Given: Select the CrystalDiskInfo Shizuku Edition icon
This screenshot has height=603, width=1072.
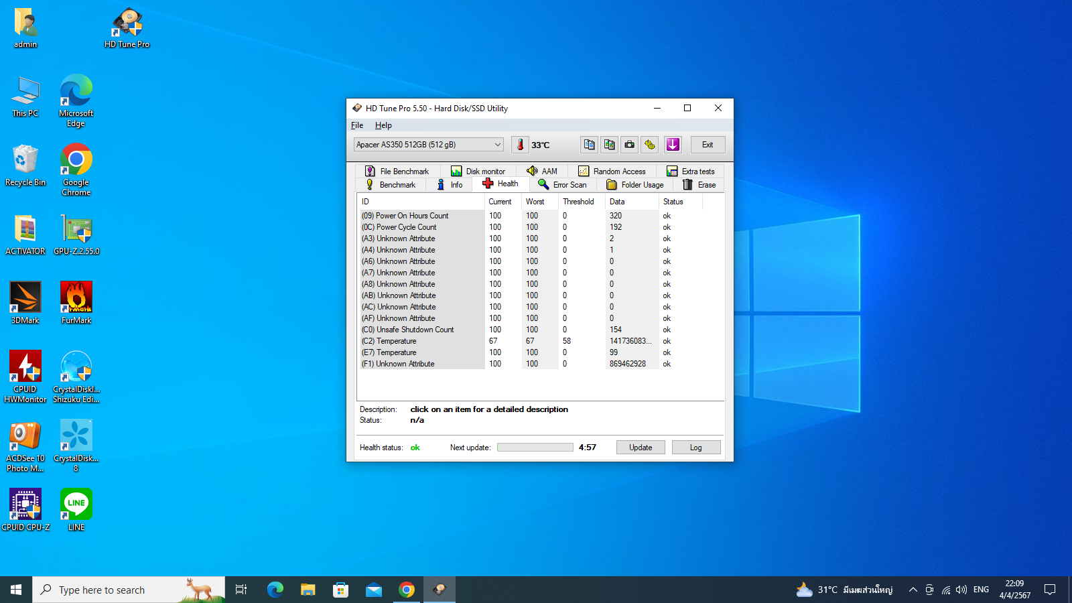Looking at the screenshot, I should 76,377.
